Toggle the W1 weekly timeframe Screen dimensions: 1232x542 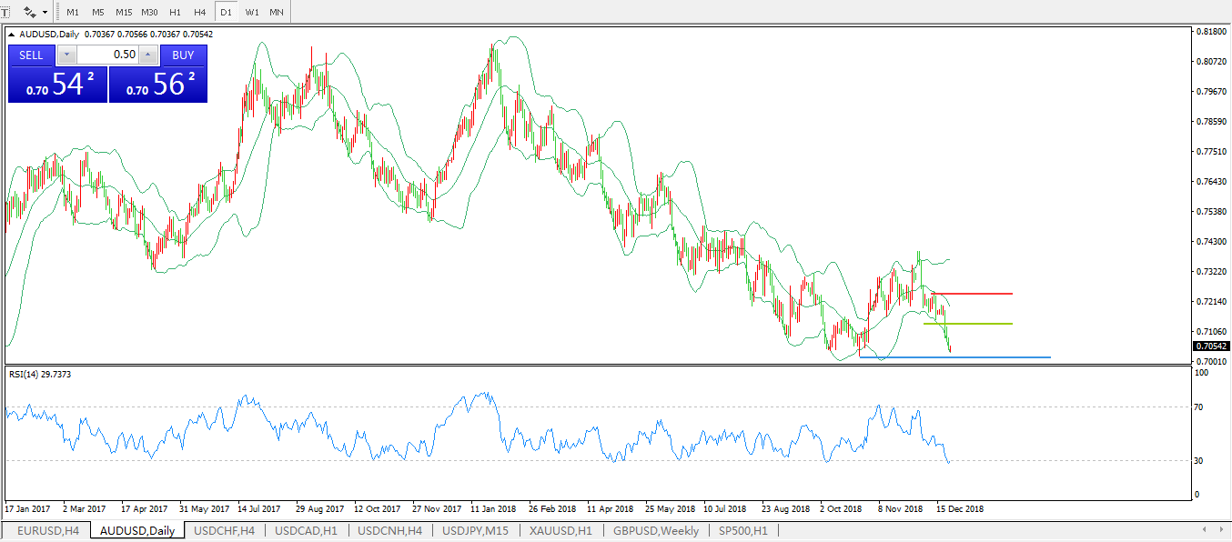click(252, 12)
